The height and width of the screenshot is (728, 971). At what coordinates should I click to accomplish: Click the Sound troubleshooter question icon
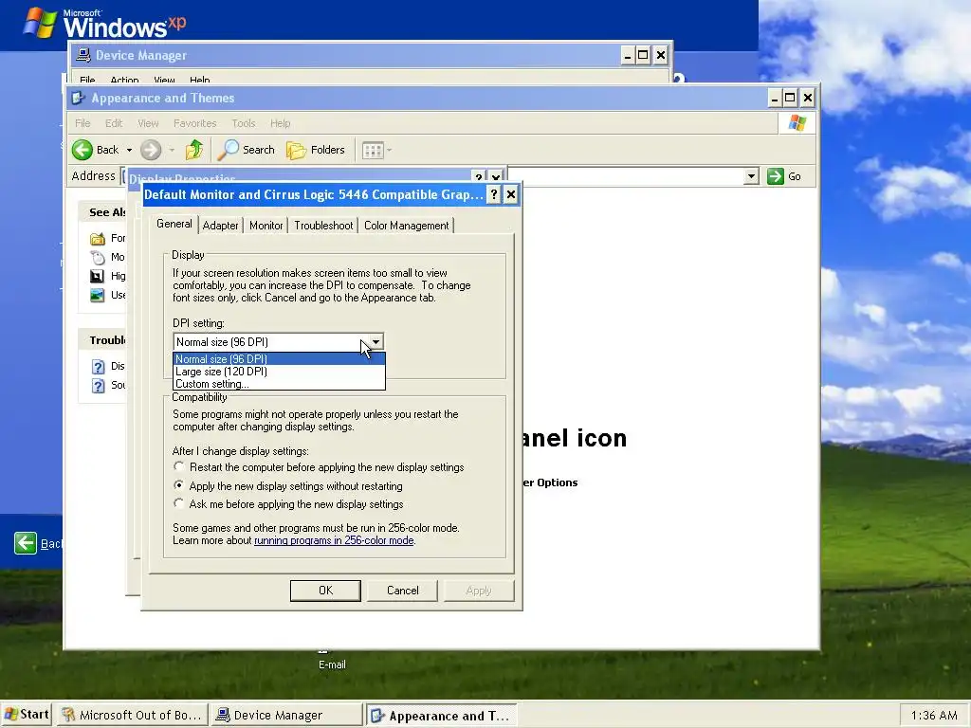click(98, 386)
